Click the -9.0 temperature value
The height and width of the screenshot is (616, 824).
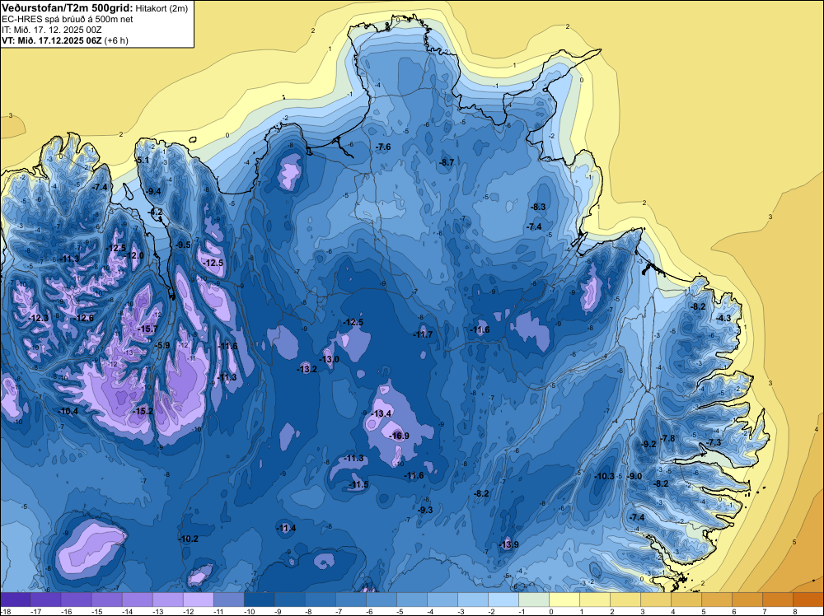[634, 476]
